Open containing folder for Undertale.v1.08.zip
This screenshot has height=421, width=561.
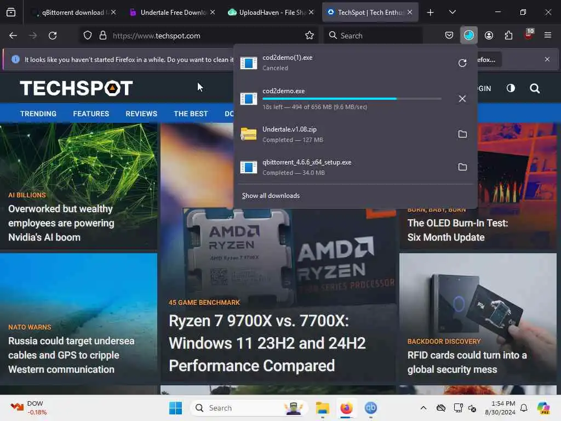click(x=462, y=134)
